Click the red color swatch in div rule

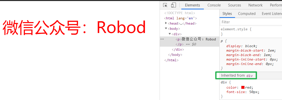pyautogui.click(x=243, y=88)
